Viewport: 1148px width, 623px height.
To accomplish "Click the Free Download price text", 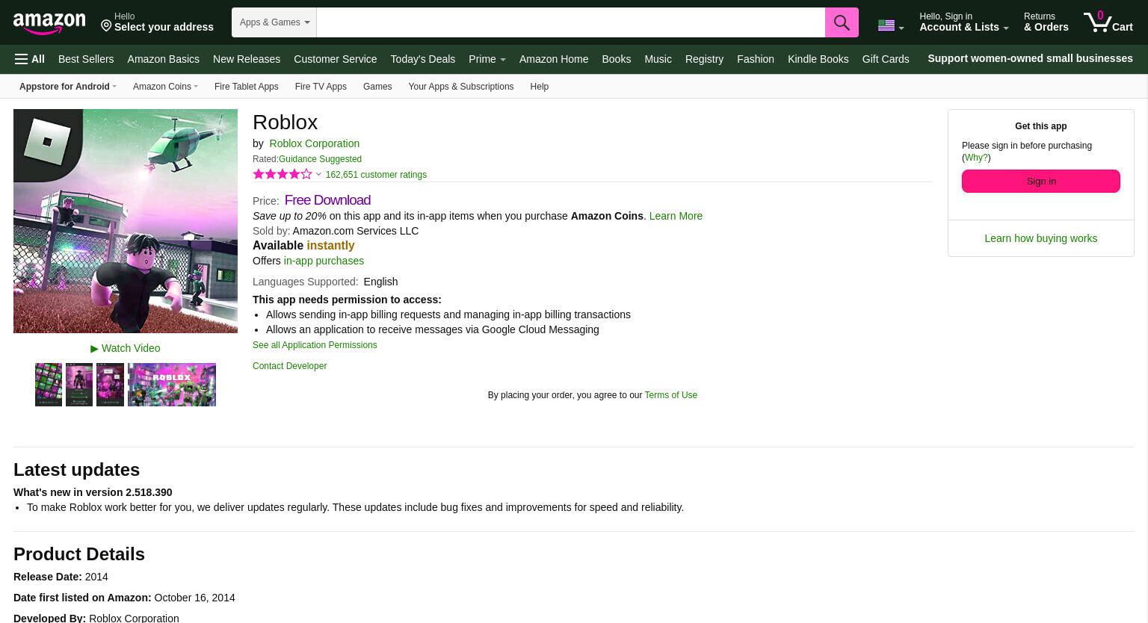I will (x=327, y=200).
